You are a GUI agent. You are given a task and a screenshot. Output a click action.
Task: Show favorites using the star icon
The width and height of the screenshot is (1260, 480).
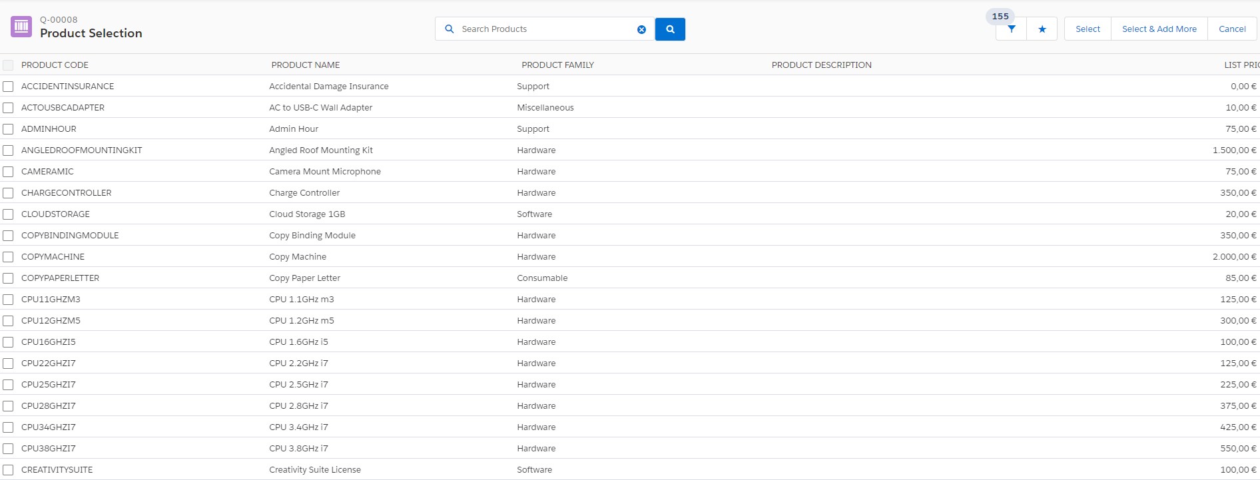pyautogui.click(x=1042, y=29)
